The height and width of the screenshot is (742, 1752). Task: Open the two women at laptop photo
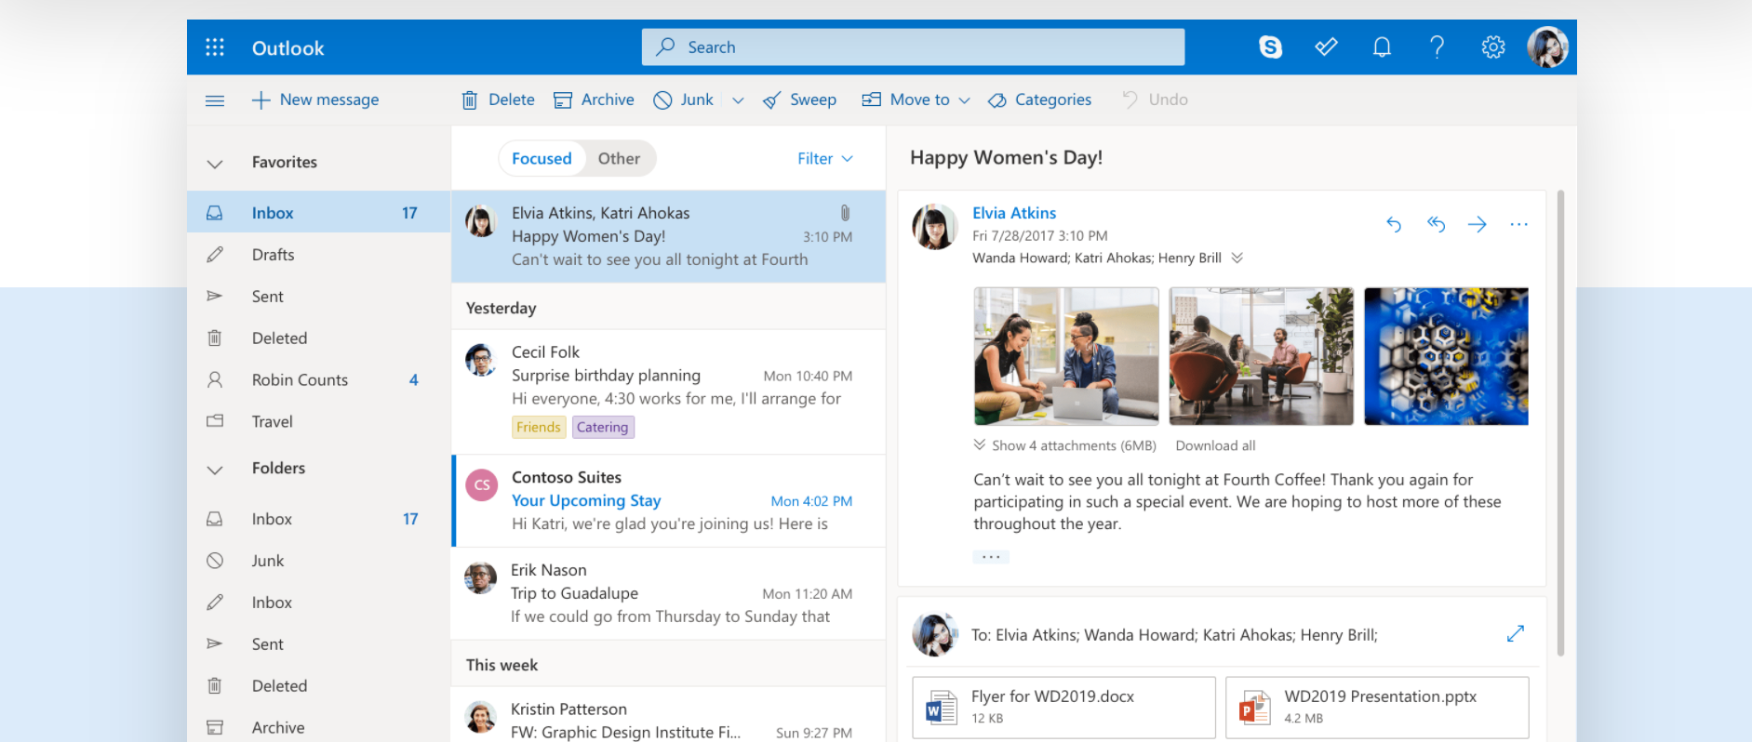pos(1066,356)
